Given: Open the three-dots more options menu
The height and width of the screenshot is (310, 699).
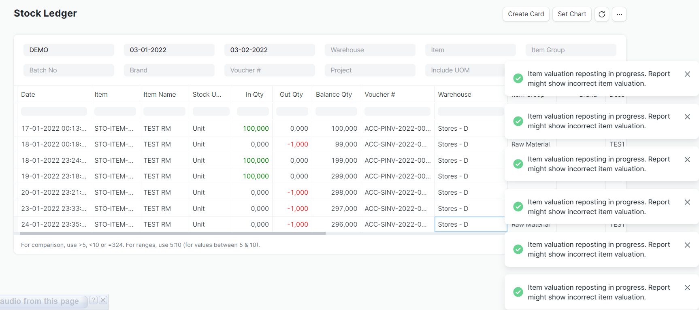Looking at the screenshot, I should point(619,14).
